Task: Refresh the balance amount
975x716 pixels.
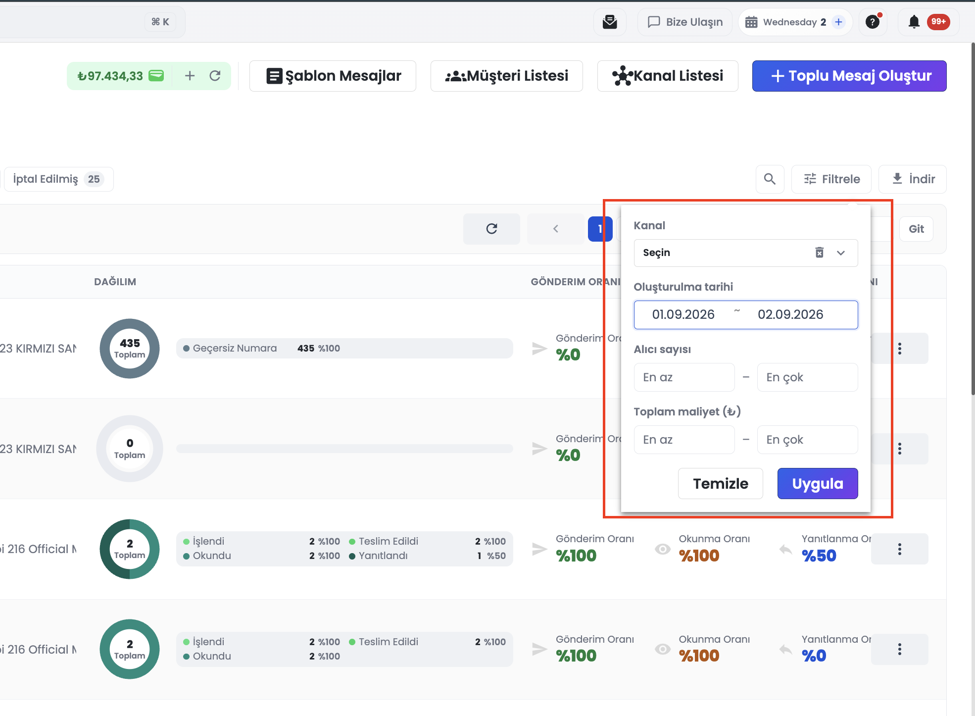Action: (x=215, y=76)
